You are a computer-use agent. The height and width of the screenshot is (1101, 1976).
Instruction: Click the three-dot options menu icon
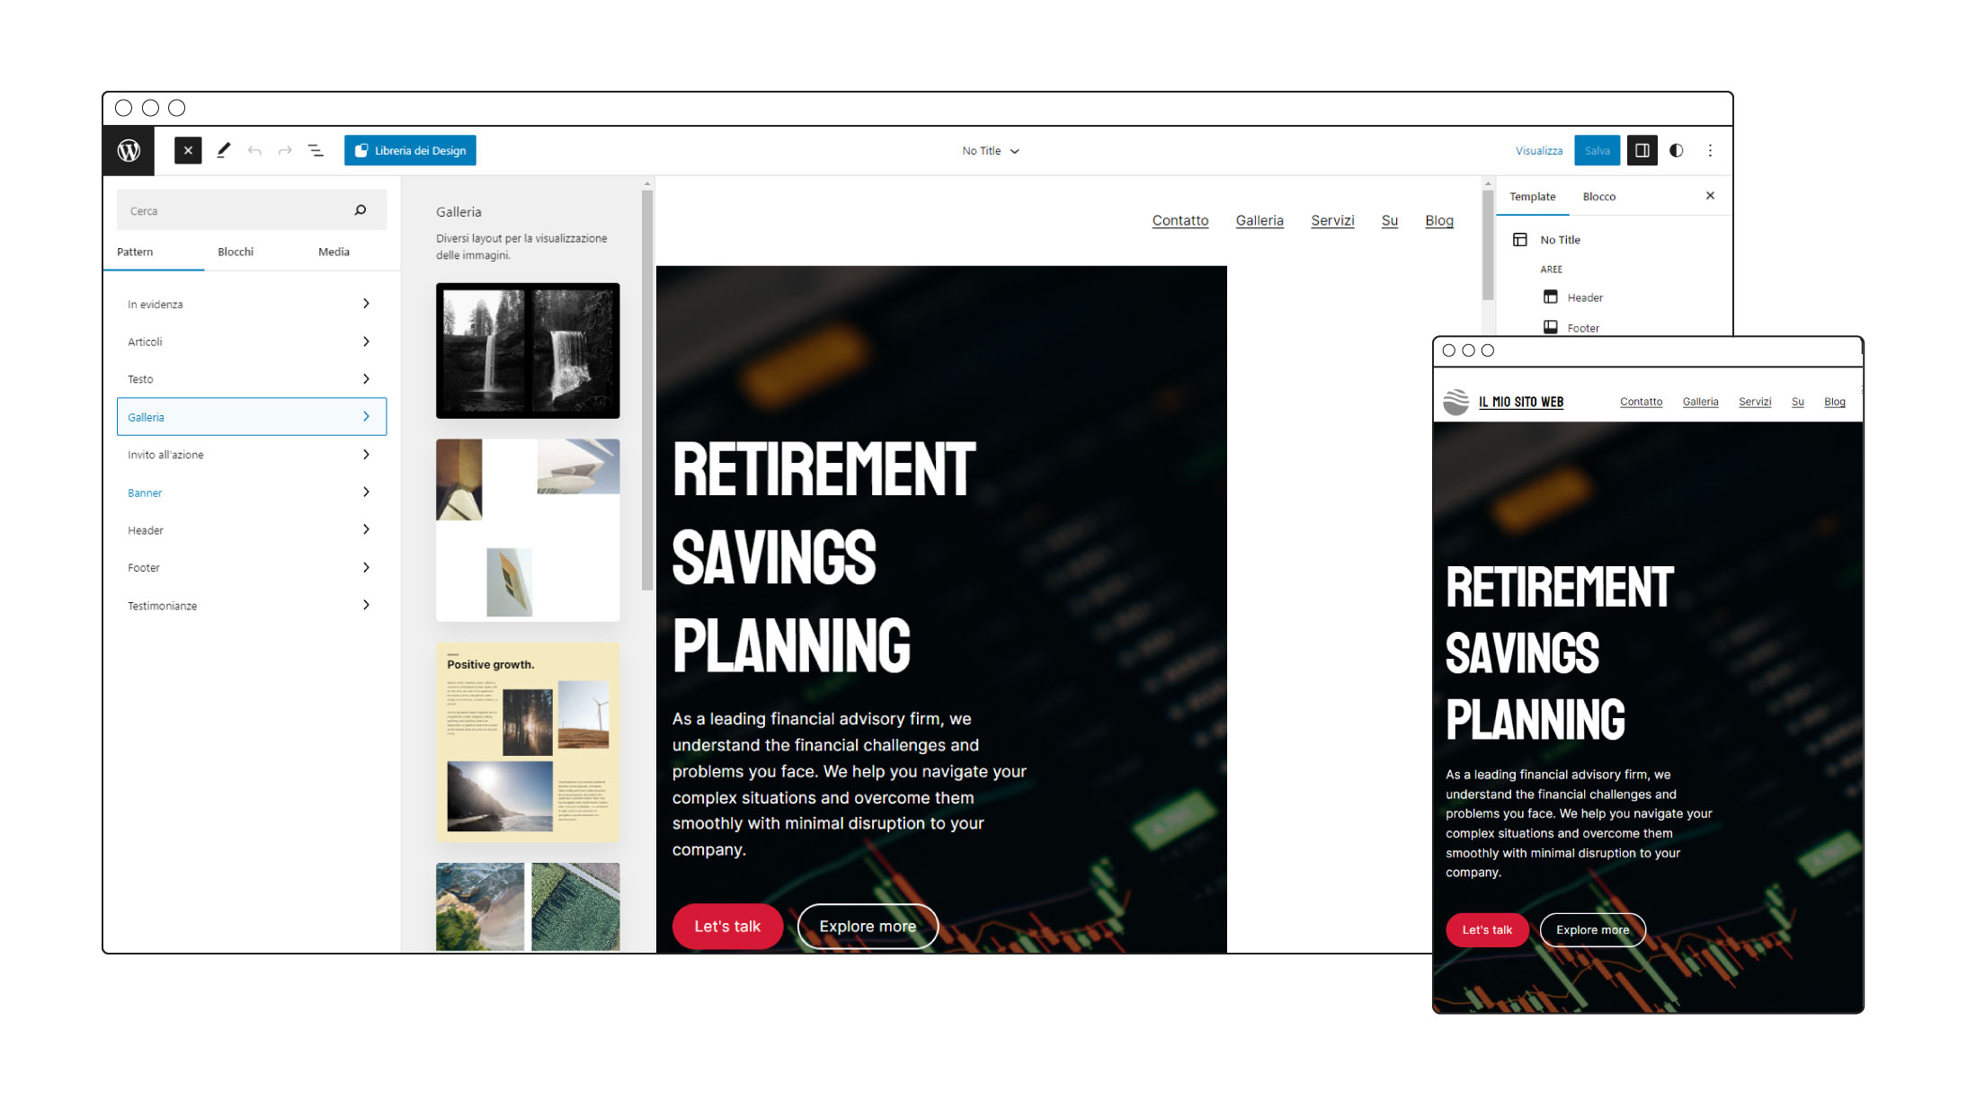pos(1710,150)
